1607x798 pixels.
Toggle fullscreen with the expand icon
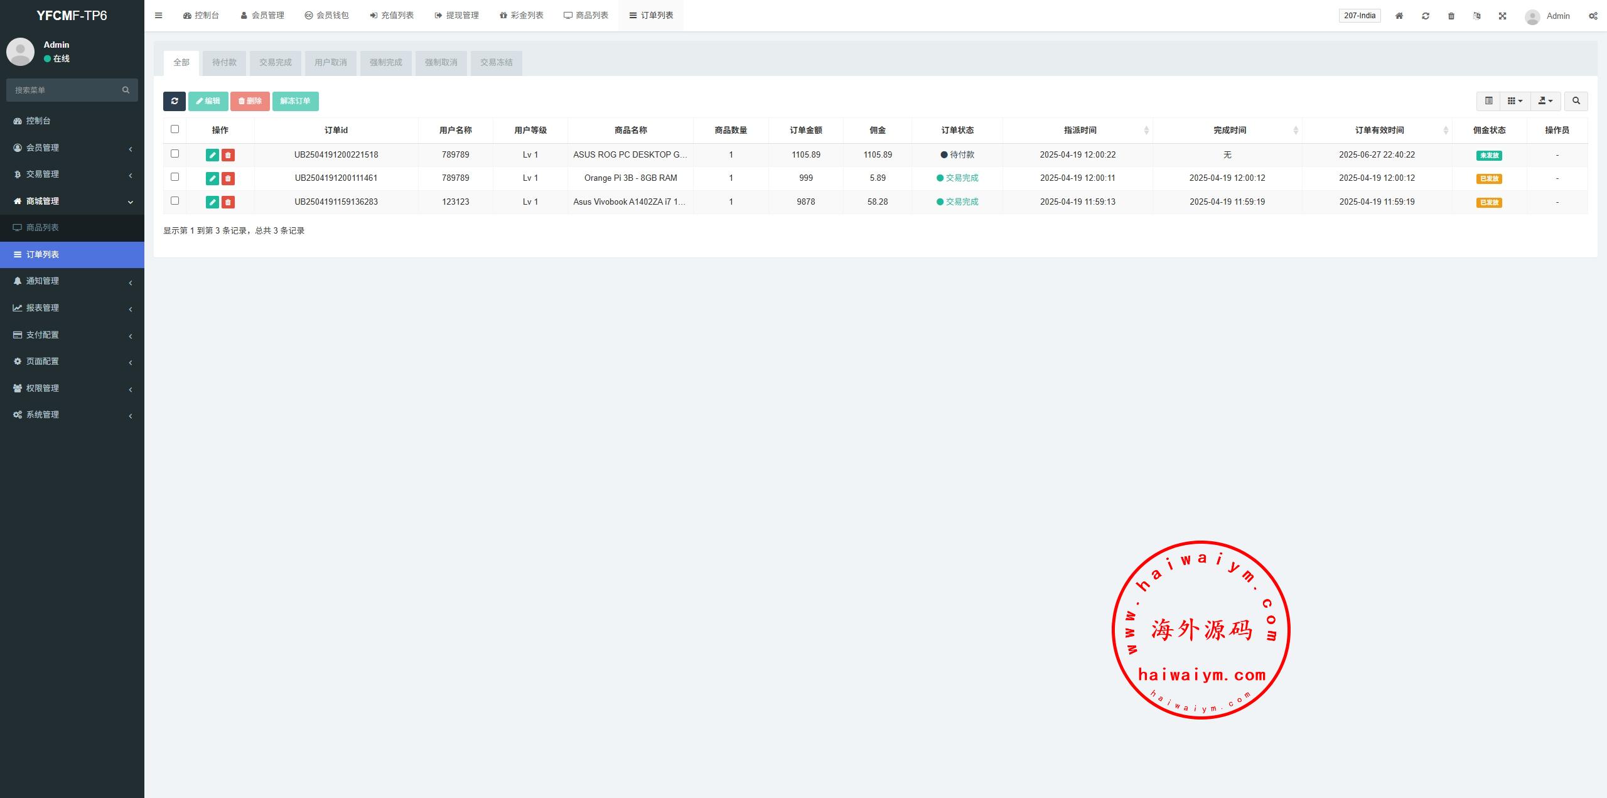coord(1502,16)
